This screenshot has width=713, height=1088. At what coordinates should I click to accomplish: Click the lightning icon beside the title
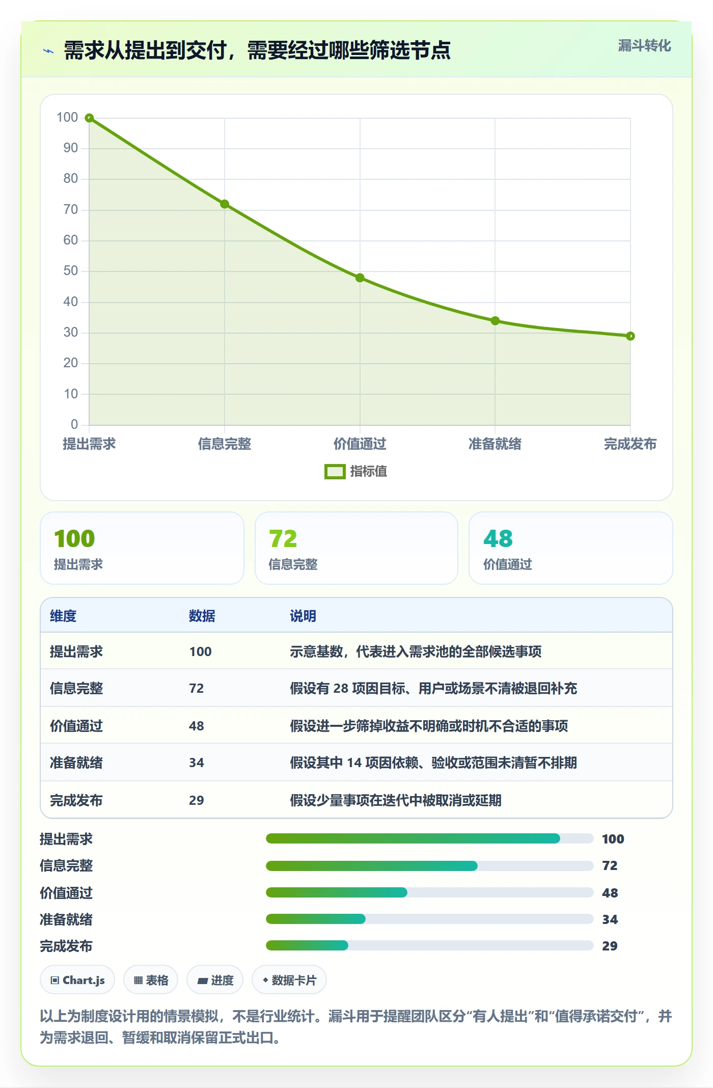click(48, 51)
